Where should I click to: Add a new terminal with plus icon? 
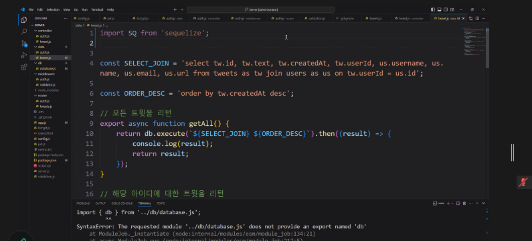(448, 204)
